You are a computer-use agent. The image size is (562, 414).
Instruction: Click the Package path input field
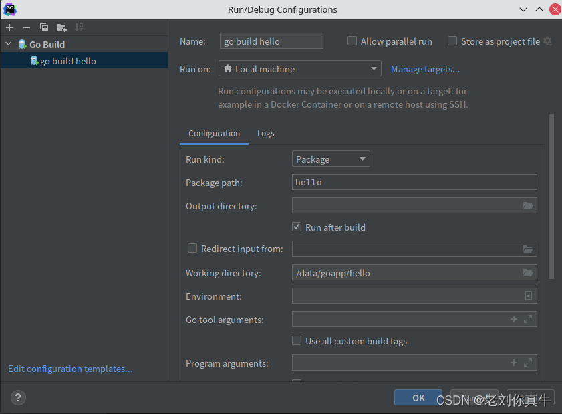tap(414, 182)
